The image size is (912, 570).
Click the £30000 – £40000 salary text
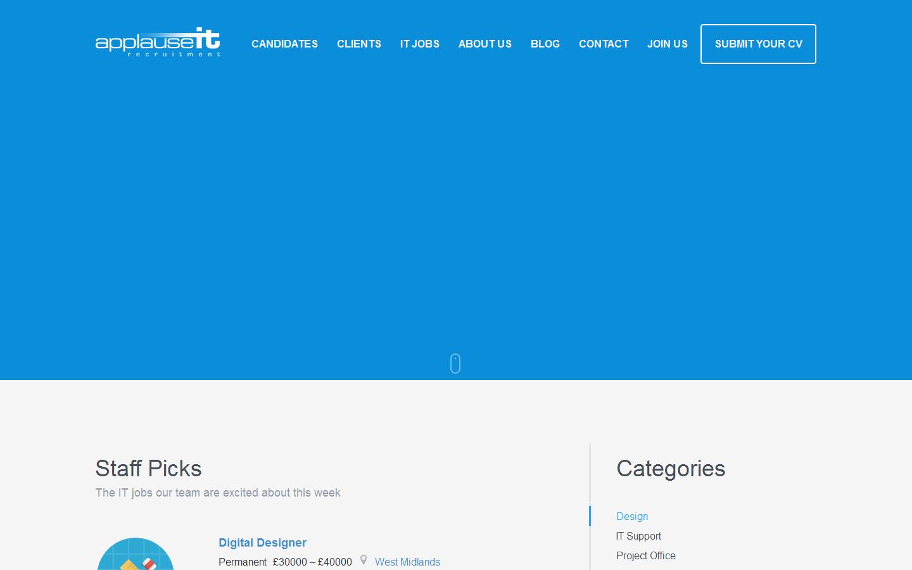(x=312, y=562)
